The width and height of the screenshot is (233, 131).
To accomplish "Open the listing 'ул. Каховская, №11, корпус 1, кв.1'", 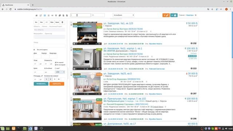I will (123, 48).
